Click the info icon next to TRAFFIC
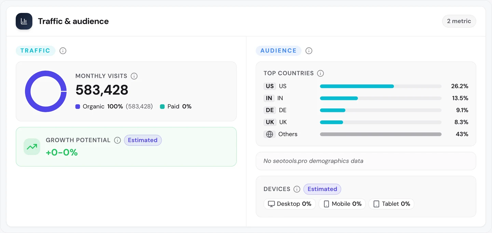The width and height of the screenshot is (492, 233). coord(63,51)
